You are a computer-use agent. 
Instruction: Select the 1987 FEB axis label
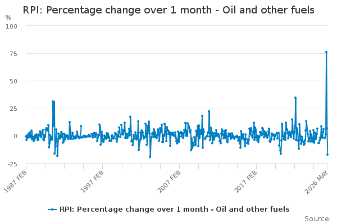pos(16,182)
